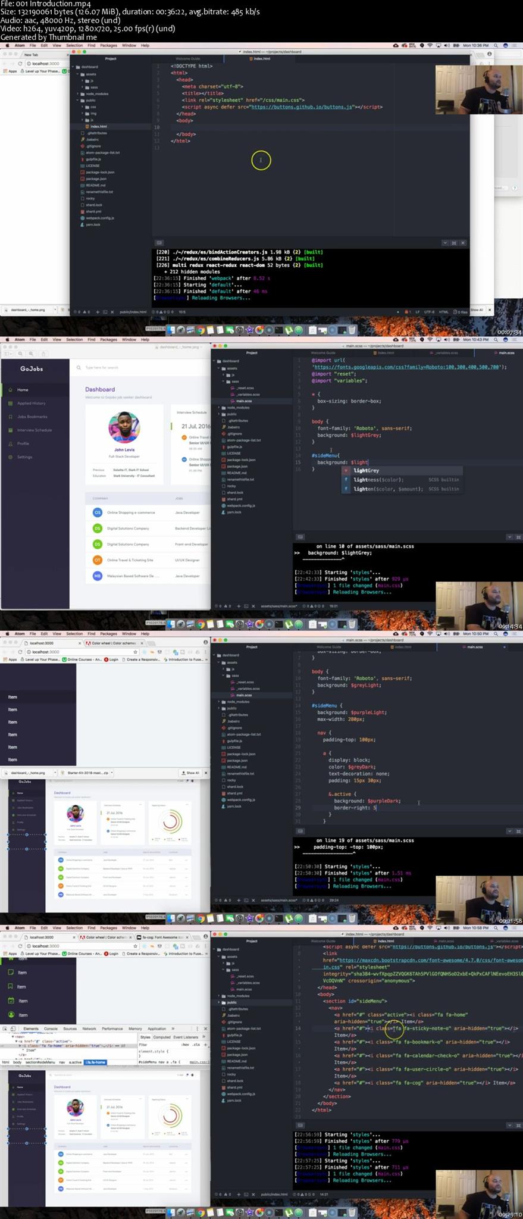The image size is (523, 1219).
Task: In 00:07:34 frame, click terminal panel maximize icon
Action: [x=454, y=243]
